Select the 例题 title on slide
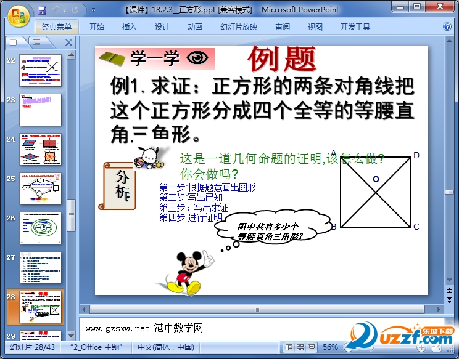Viewport: 459px width, 359px height. [x=282, y=59]
